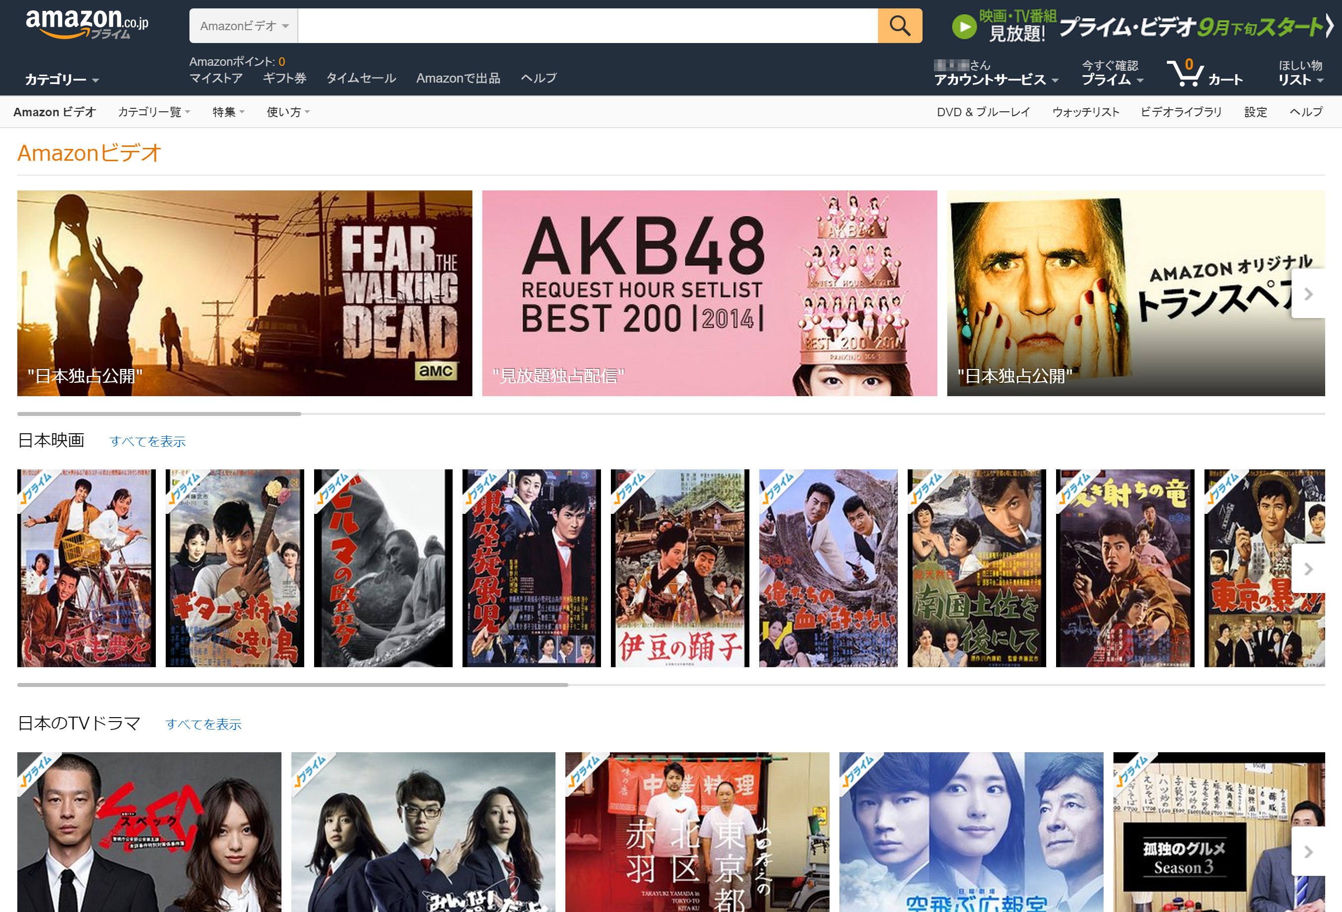1342x912 pixels.
Task: Open the ビルマの竪琴 movie poster
Action: pos(383,568)
